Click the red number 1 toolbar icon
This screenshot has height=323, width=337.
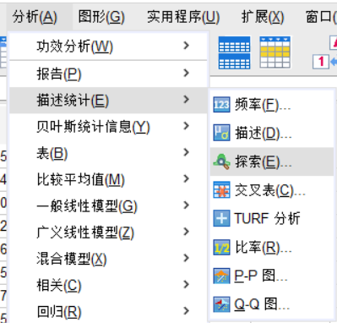point(321,61)
